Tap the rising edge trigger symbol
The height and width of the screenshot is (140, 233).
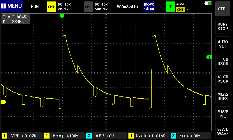[187, 10]
